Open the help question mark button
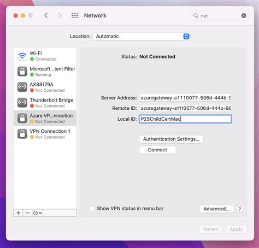 [x=240, y=209]
